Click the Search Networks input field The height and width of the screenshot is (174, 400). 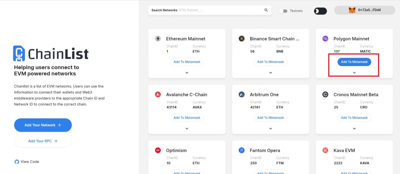click(x=210, y=10)
